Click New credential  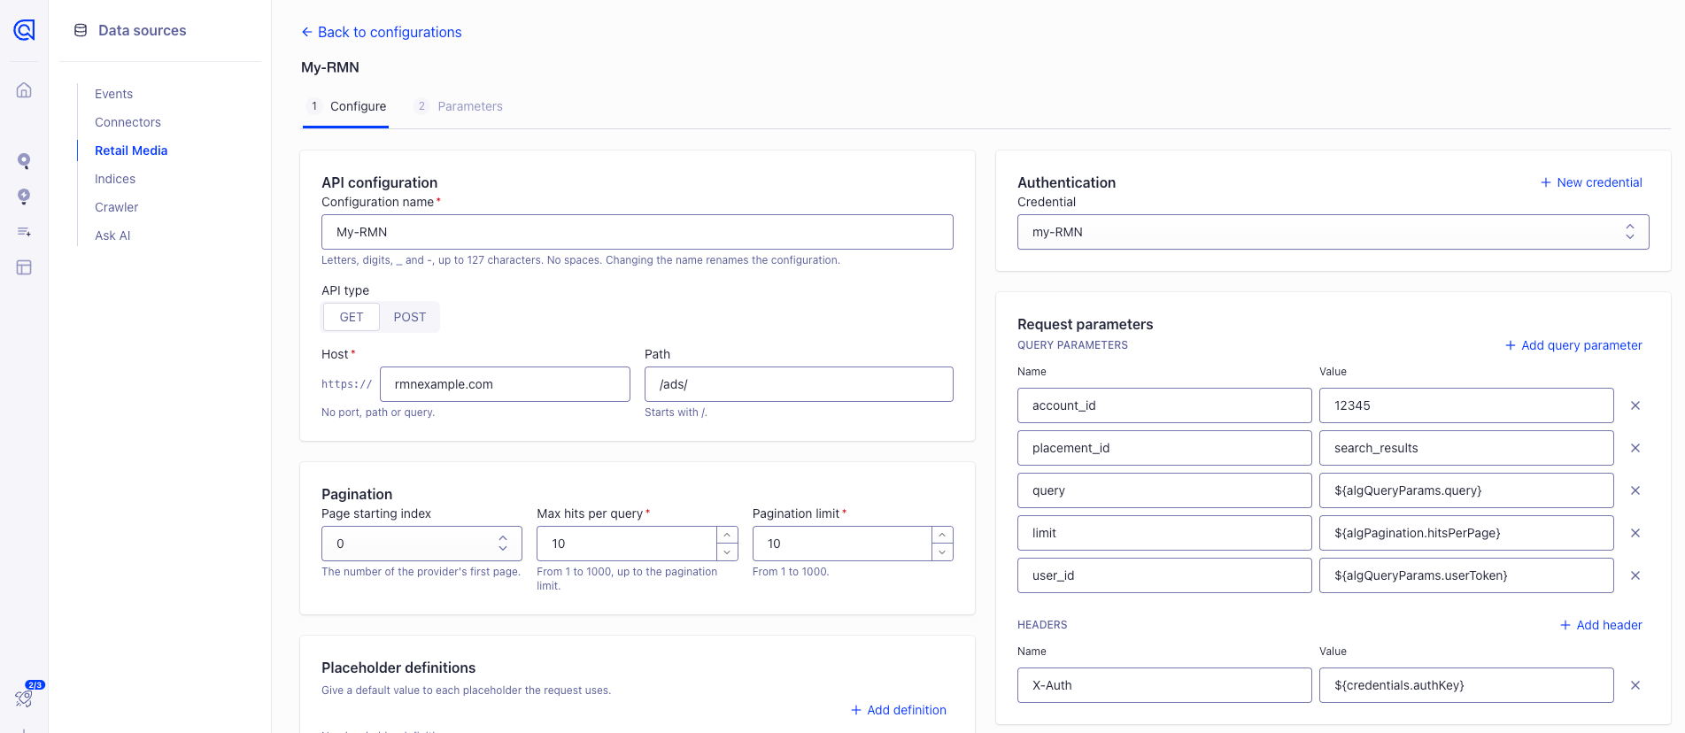coord(1591,182)
